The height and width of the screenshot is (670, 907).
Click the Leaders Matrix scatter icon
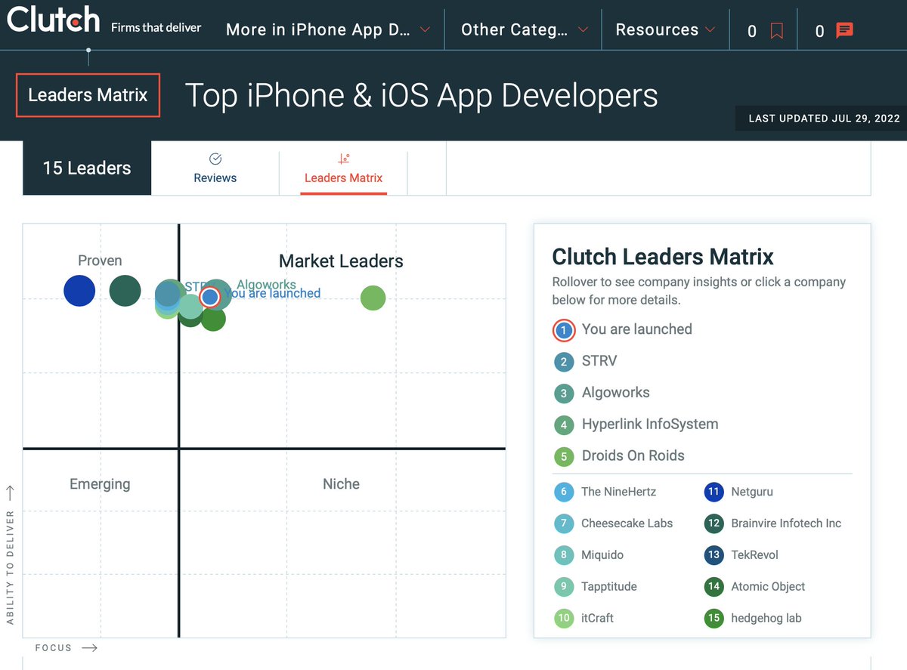point(343,159)
